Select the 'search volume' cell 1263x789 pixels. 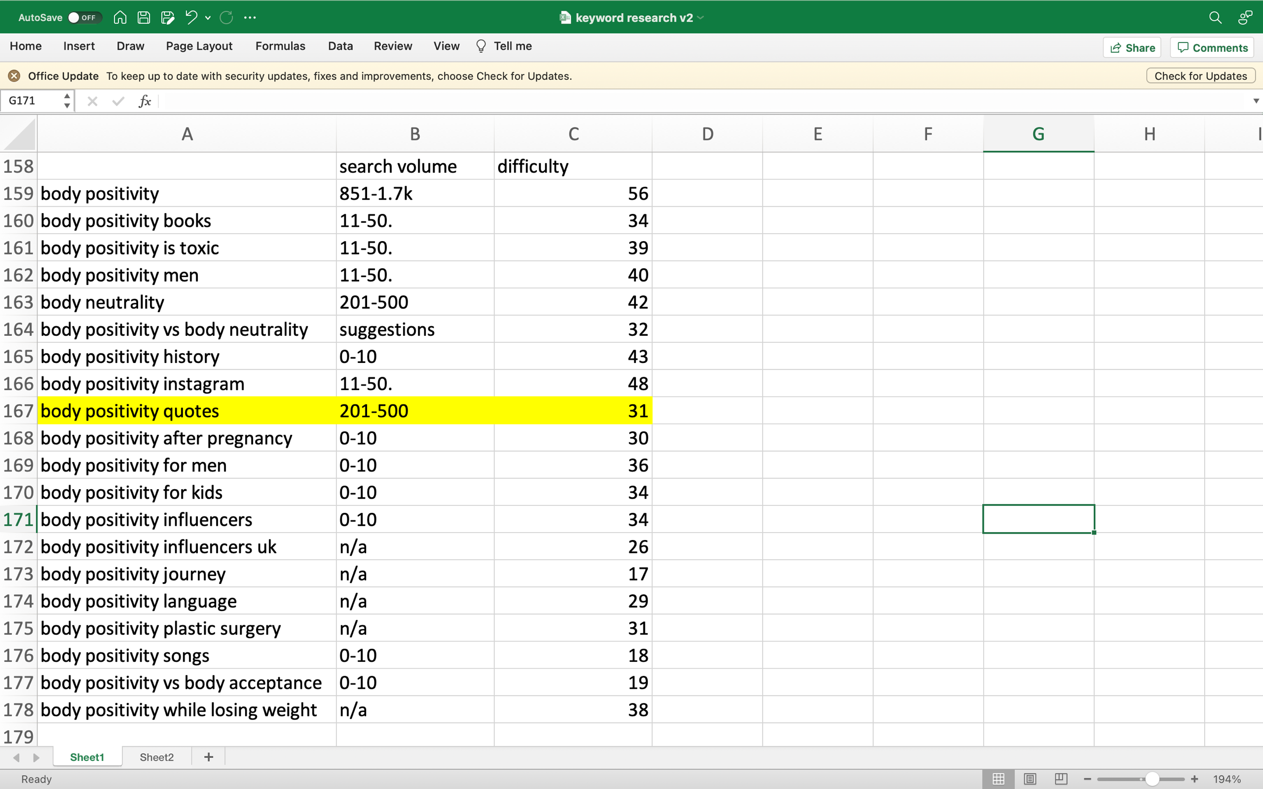415,167
